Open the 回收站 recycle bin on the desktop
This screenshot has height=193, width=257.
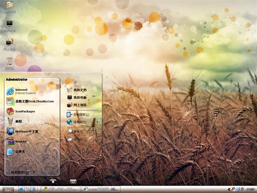[9, 62]
